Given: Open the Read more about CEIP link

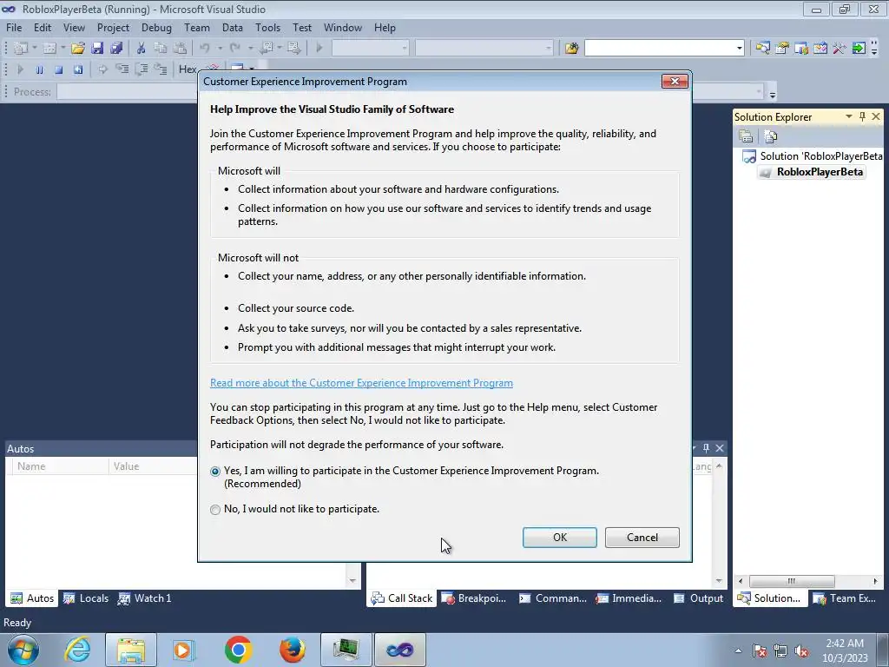Looking at the screenshot, I should pos(361,383).
